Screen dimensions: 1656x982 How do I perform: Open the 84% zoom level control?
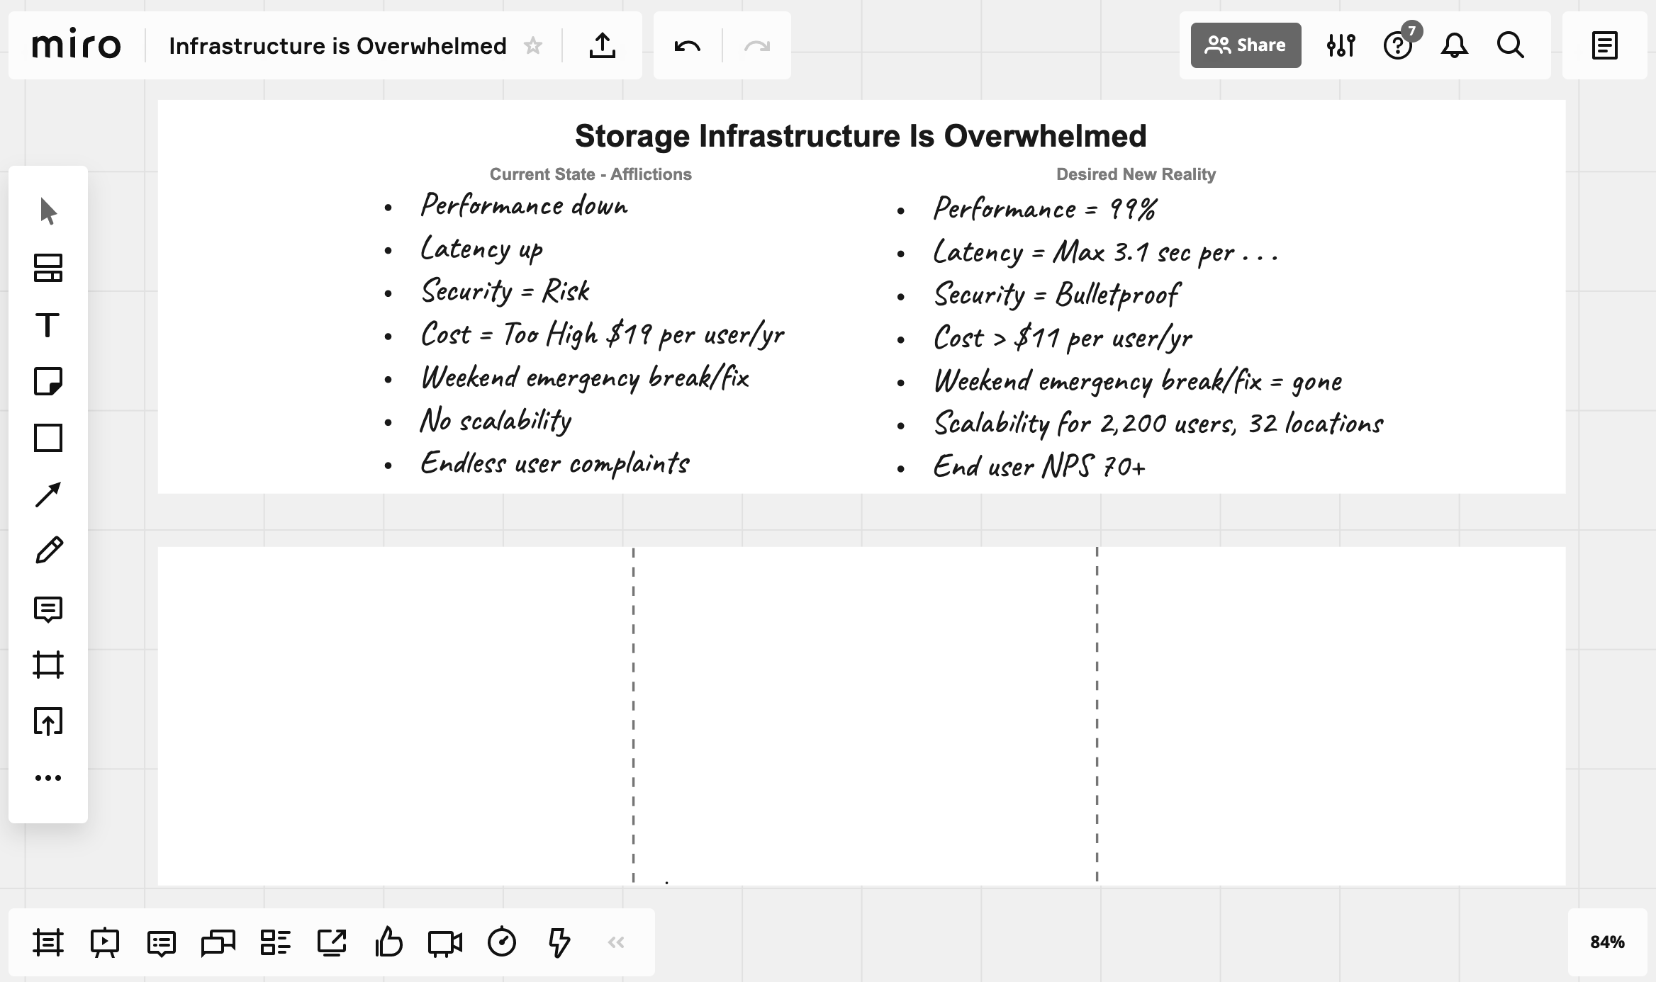pyautogui.click(x=1606, y=942)
